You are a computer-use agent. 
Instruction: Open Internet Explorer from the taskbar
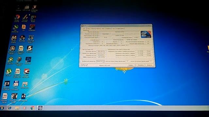(10, 108)
